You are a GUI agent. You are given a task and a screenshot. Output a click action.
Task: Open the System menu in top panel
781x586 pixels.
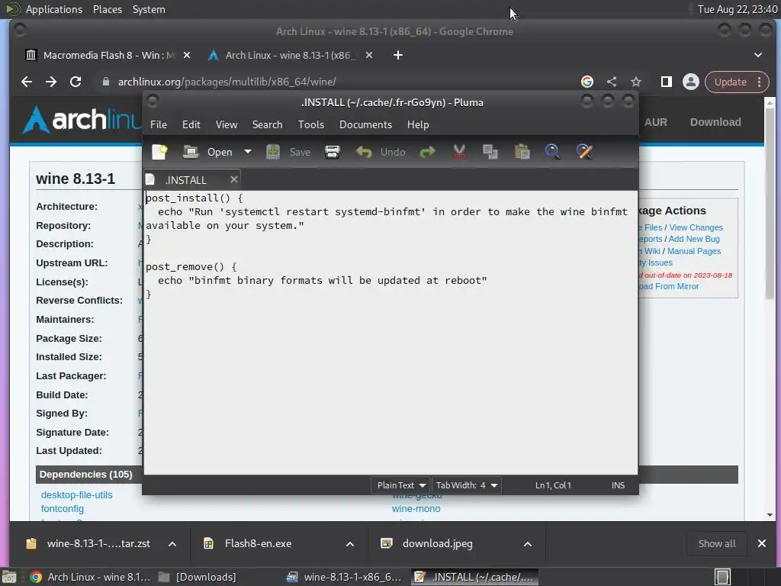tap(149, 9)
